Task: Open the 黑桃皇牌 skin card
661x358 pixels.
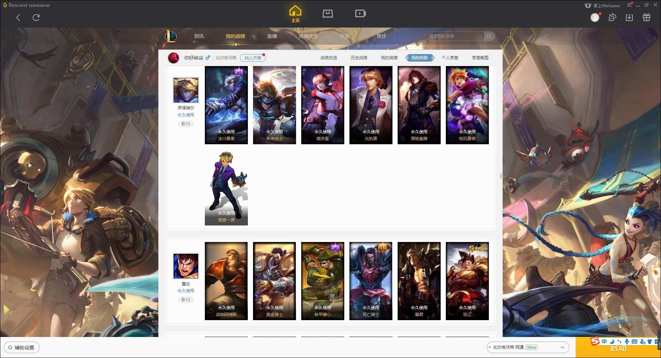Action: [419, 105]
